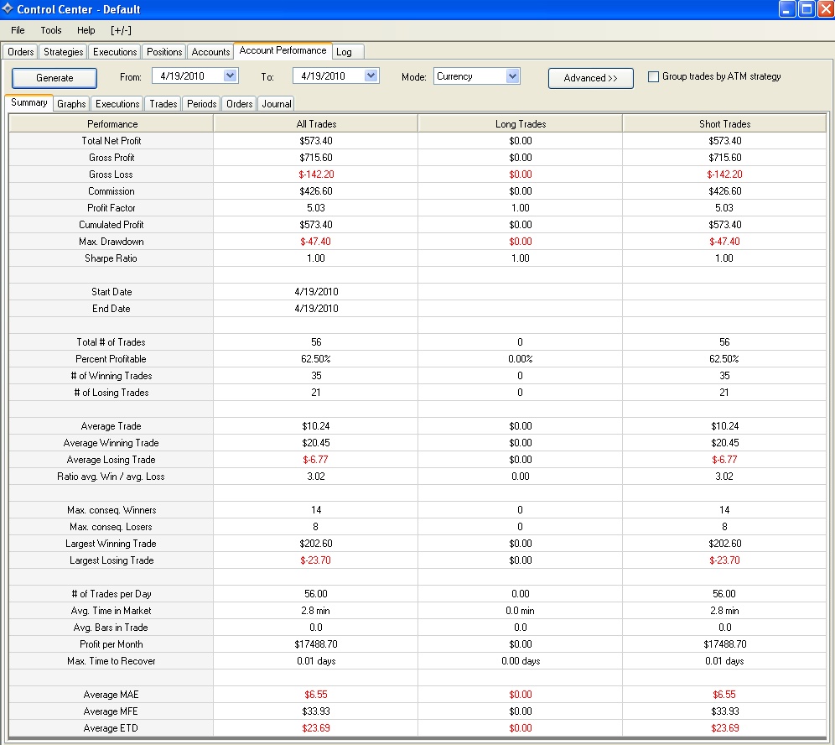Select the Sharpe Ratio row label
835x745 pixels.
[x=111, y=258]
